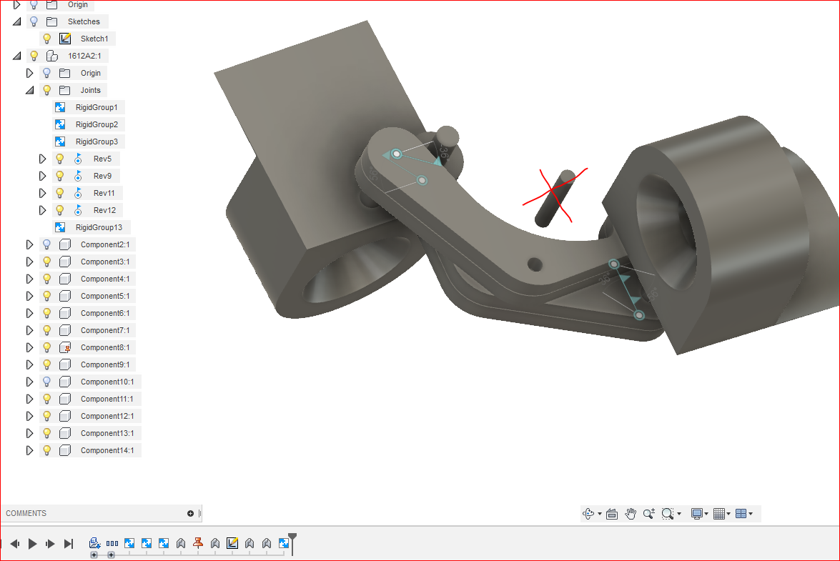
Task: Select the Zoom tool
Action: (649, 513)
